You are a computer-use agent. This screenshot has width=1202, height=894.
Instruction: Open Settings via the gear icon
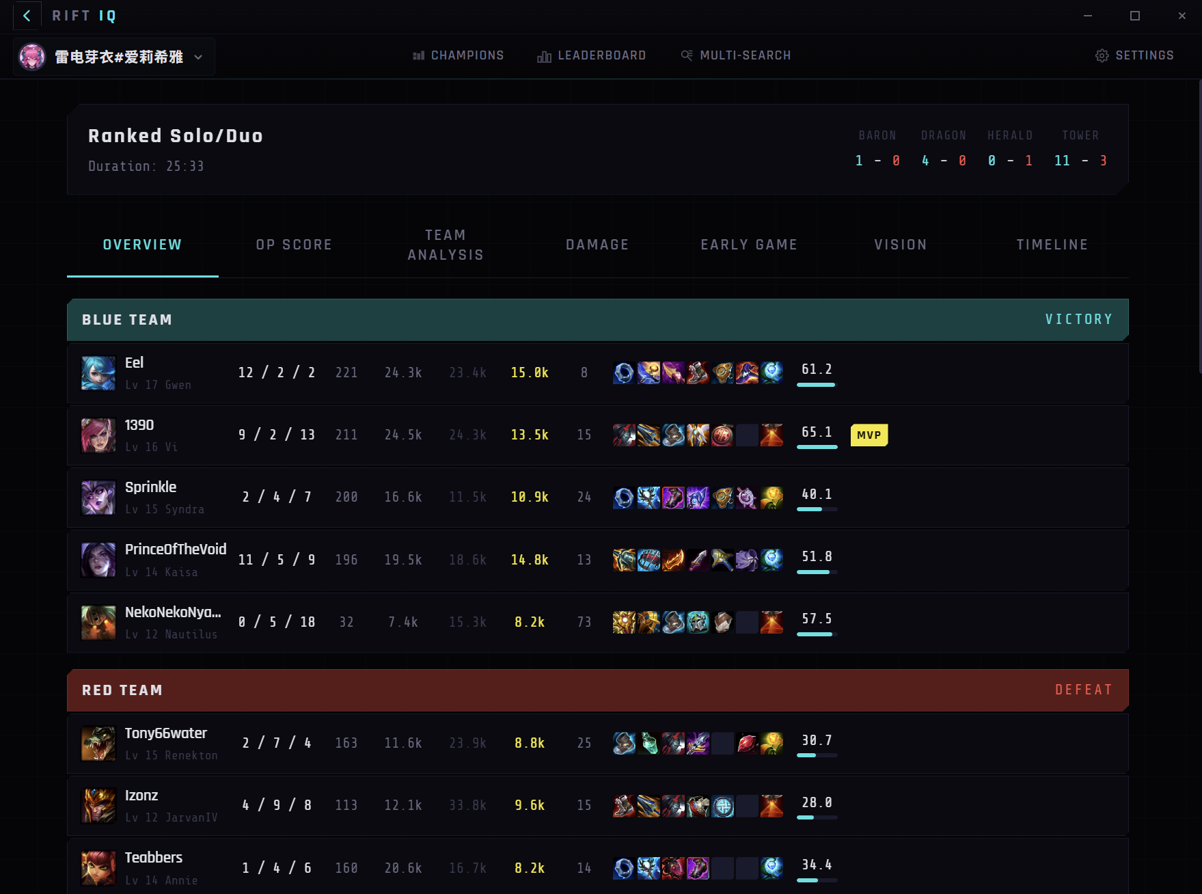tap(1101, 55)
